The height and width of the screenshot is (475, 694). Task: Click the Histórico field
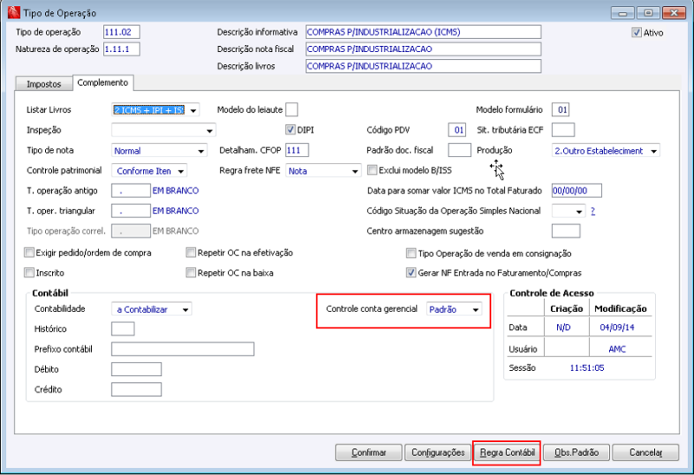[122, 329]
